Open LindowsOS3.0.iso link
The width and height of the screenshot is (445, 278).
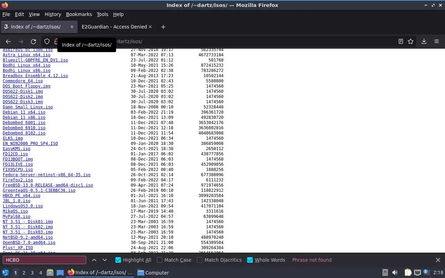[23, 206]
